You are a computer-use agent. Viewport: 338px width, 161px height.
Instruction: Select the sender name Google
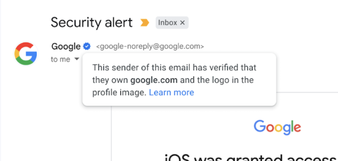click(x=66, y=46)
